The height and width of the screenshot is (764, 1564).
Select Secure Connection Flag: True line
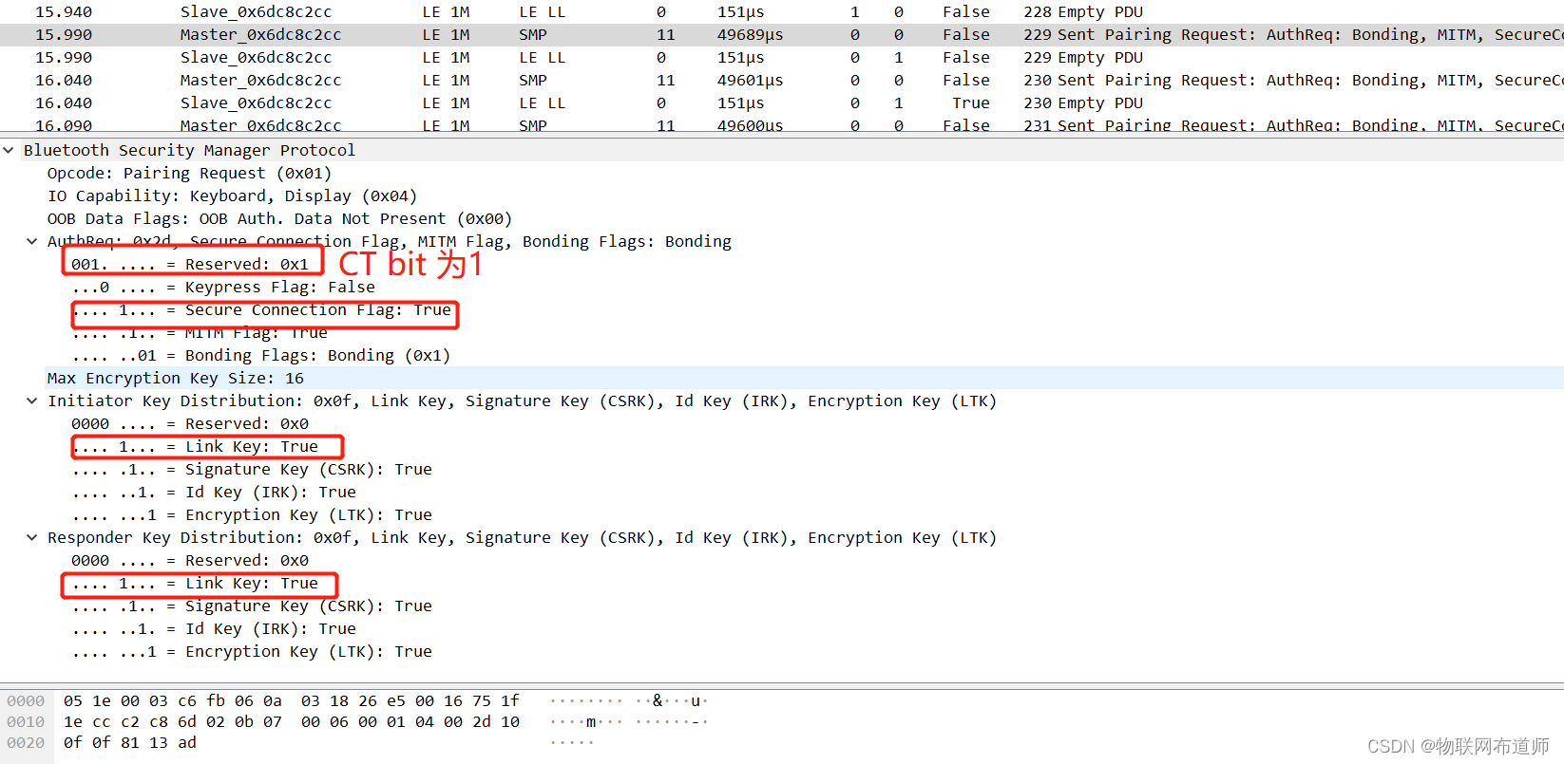(x=261, y=309)
